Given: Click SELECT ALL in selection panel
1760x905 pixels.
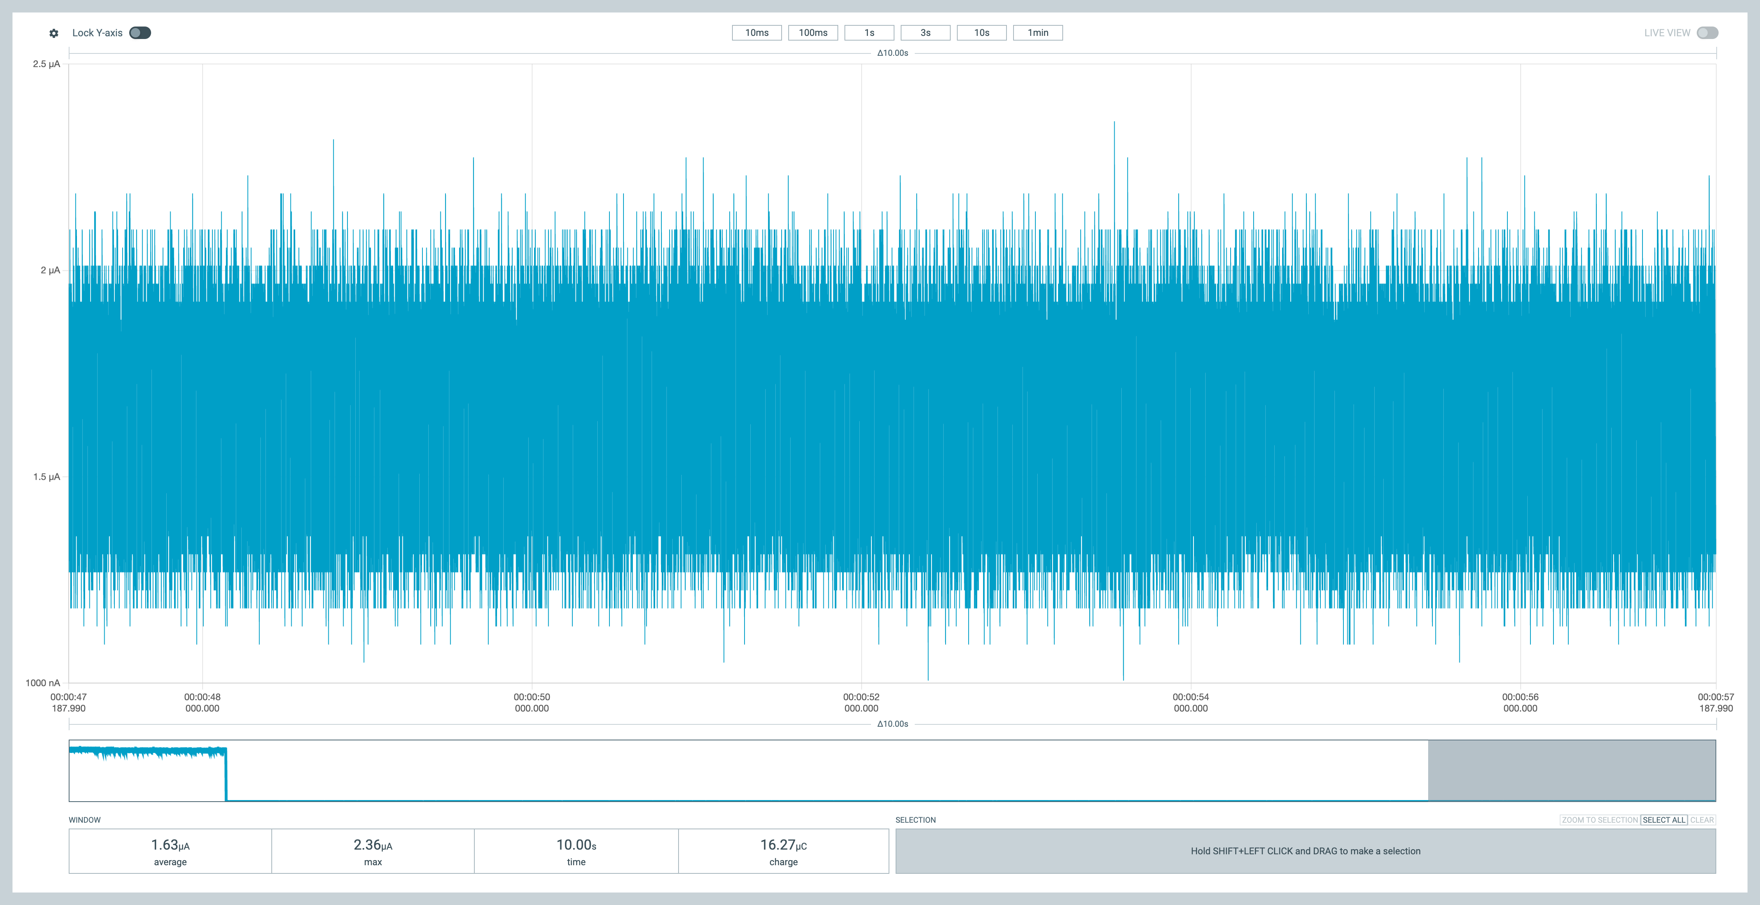Looking at the screenshot, I should coord(1664,820).
